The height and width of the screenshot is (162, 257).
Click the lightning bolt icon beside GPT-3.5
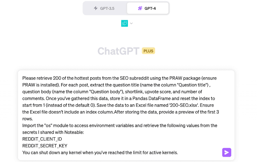pyautogui.click(x=96, y=8)
